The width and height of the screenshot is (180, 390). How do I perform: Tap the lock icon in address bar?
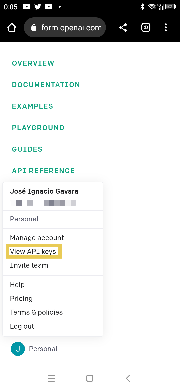coord(34,28)
